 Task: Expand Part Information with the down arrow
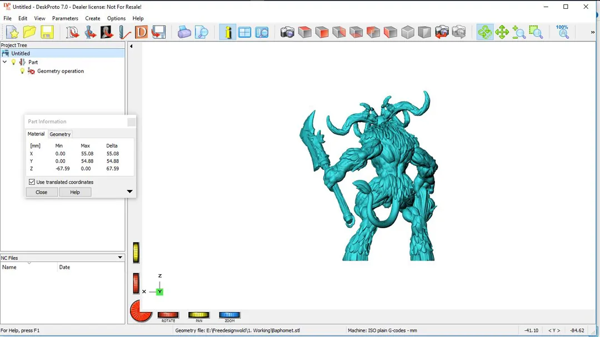129,191
